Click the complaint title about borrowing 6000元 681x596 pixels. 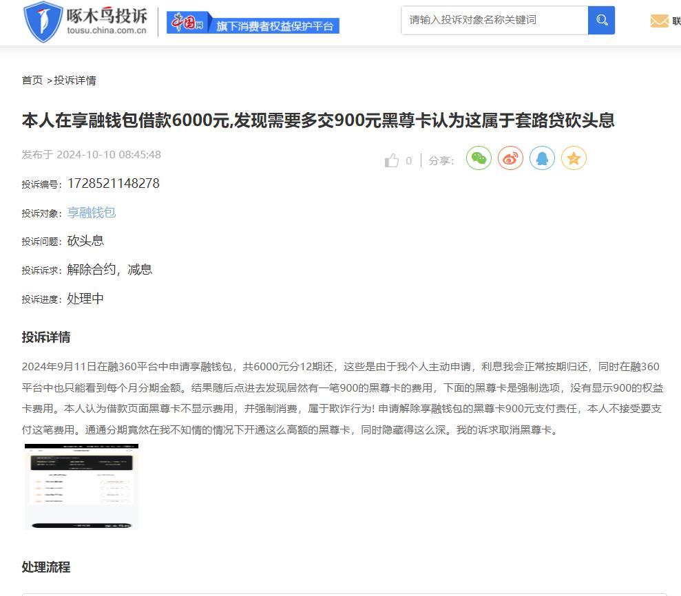[x=318, y=120]
